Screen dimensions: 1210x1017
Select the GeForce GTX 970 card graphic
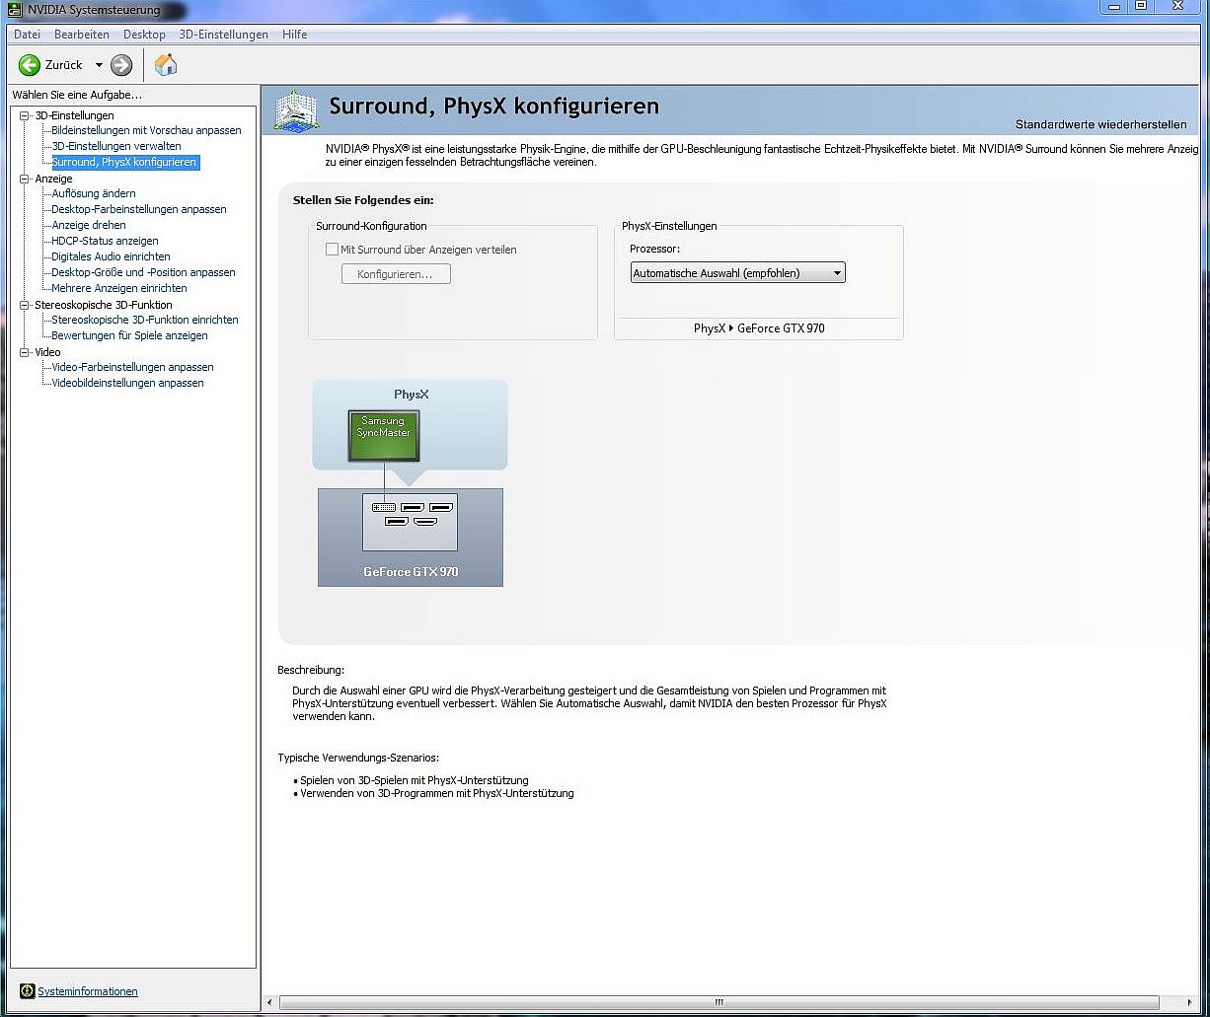(410, 538)
